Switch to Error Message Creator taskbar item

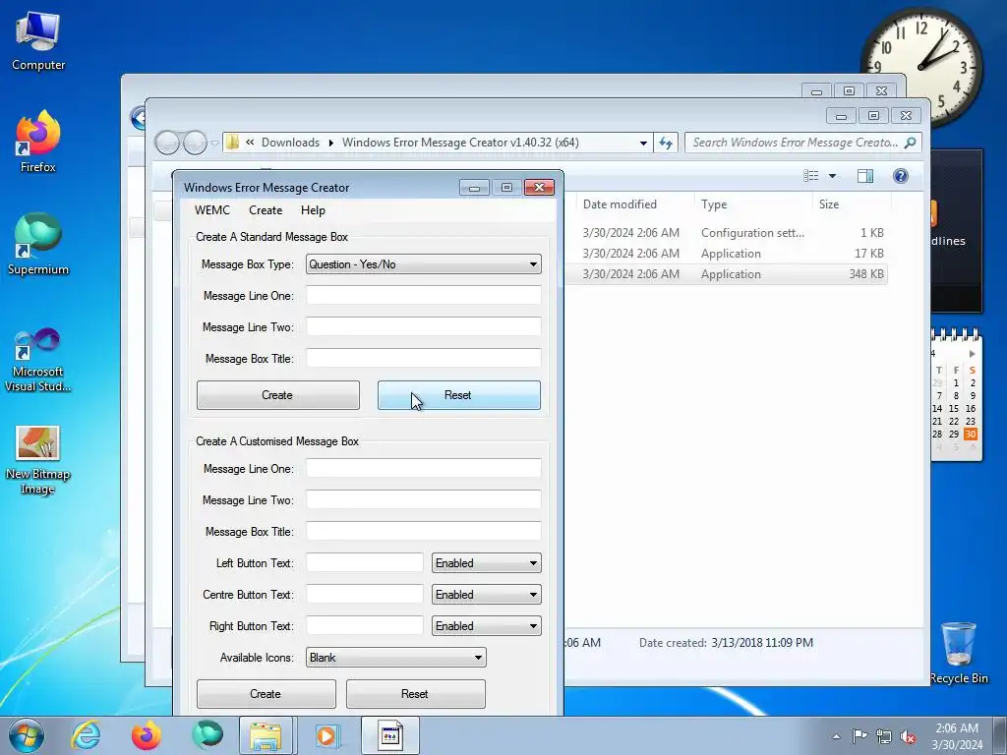(390, 735)
